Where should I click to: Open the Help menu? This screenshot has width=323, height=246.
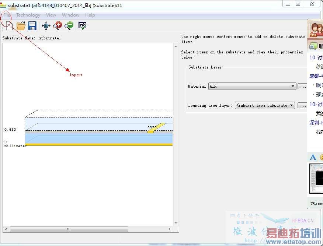coord(90,15)
